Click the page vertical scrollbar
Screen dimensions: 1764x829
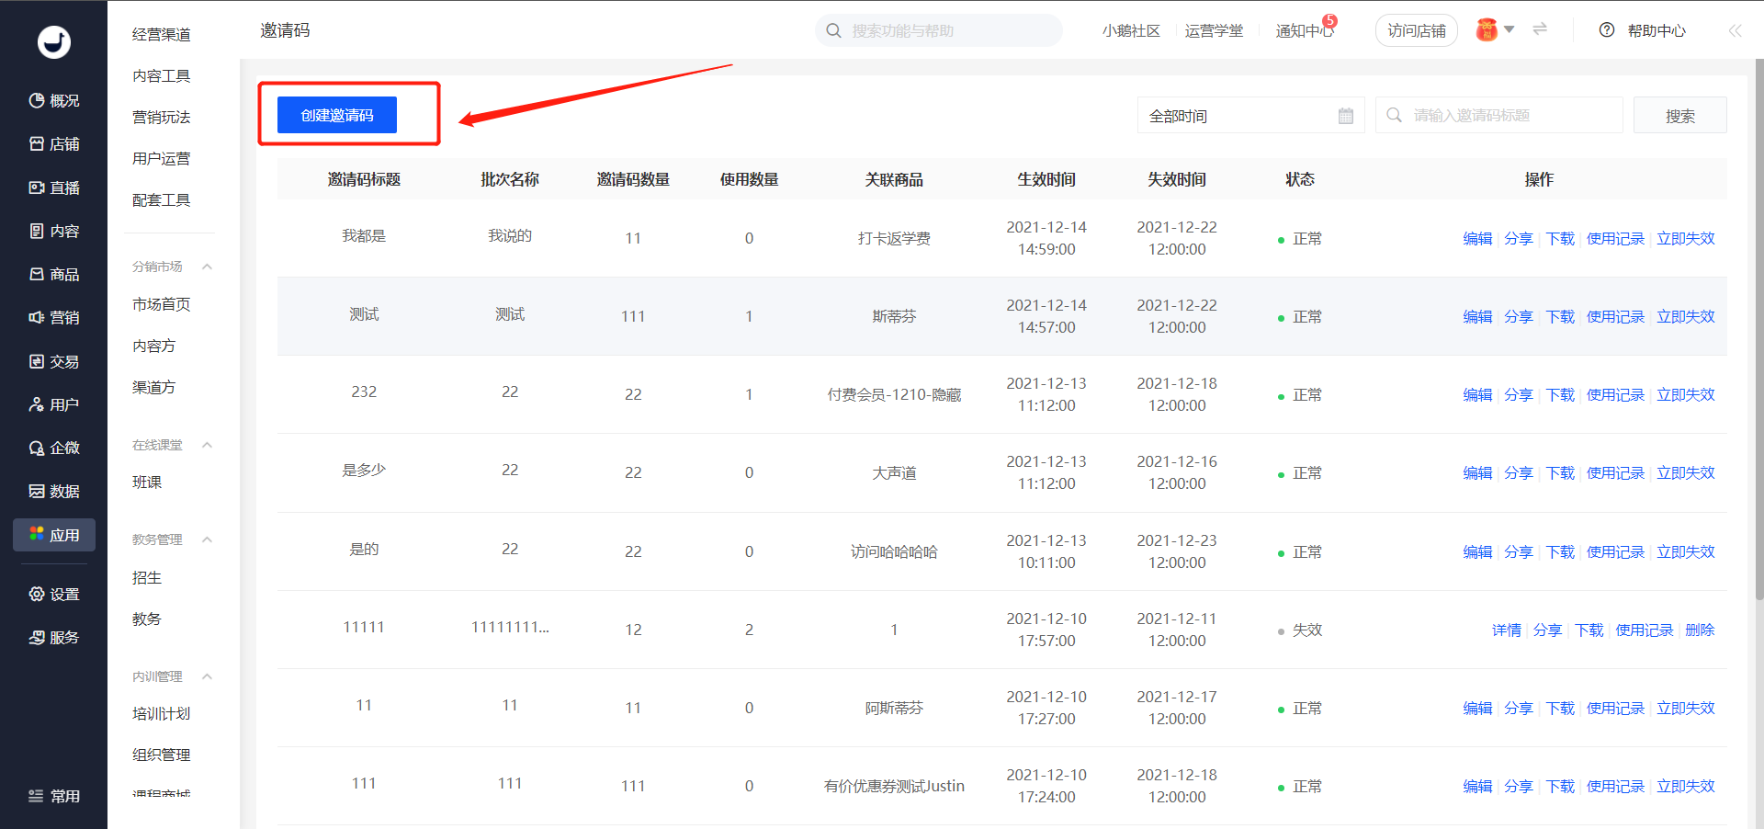(1758, 330)
